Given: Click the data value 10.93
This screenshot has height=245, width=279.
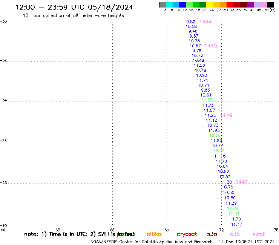Looking at the screenshot, I should 202,75.
